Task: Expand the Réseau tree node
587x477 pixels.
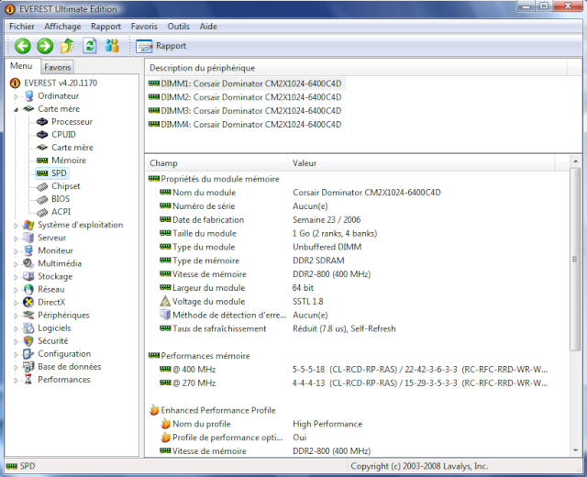Action: [16, 290]
